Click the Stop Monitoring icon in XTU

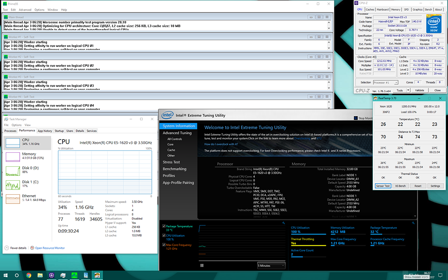pos(355,118)
